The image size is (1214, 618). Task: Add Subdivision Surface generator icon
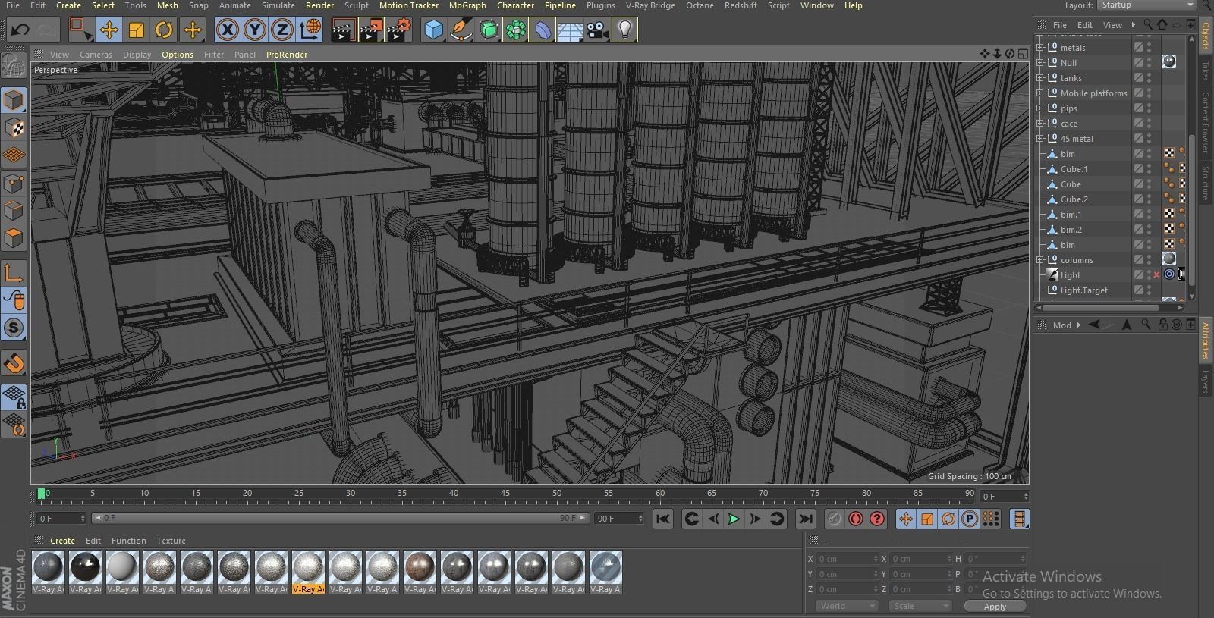[x=489, y=30]
